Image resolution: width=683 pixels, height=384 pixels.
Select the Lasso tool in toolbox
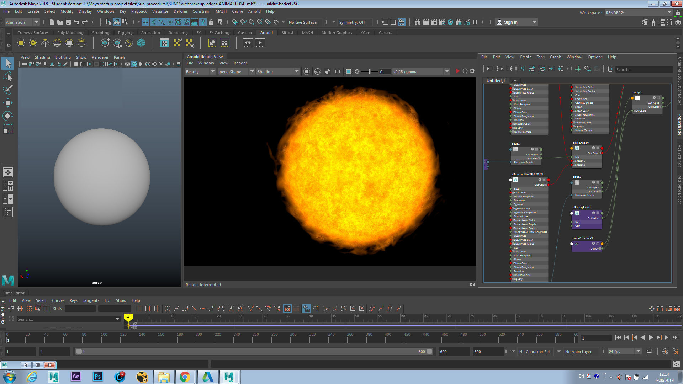[x=8, y=76]
